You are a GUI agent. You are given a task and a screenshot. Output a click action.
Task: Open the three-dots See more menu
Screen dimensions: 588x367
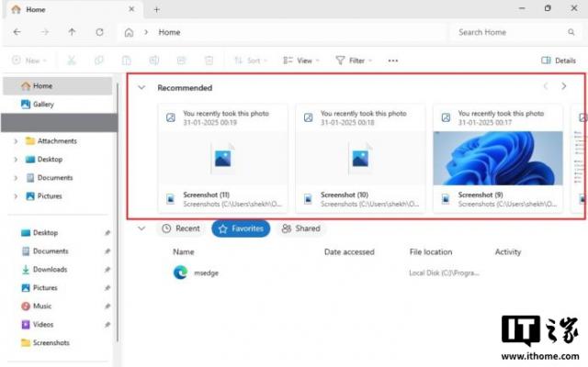[393, 61]
